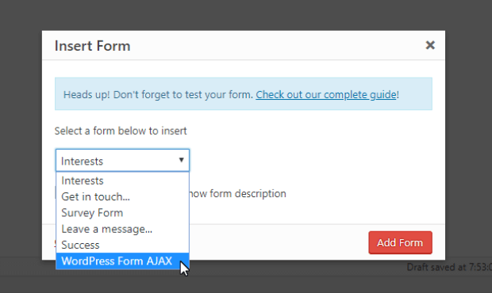Click blank dialog area right of the dropdown
This screenshot has height=293, width=492.
310,160
